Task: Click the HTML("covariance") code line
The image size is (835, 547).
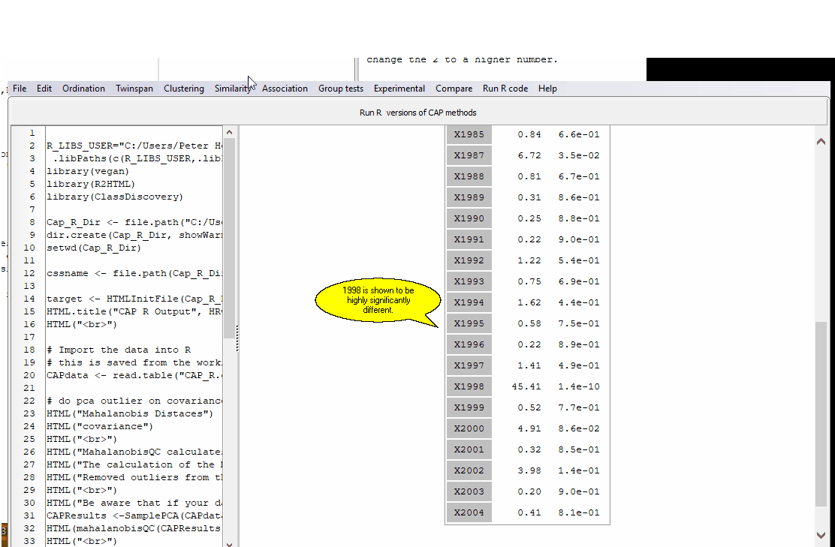Action: pyautogui.click(x=100, y=426)
